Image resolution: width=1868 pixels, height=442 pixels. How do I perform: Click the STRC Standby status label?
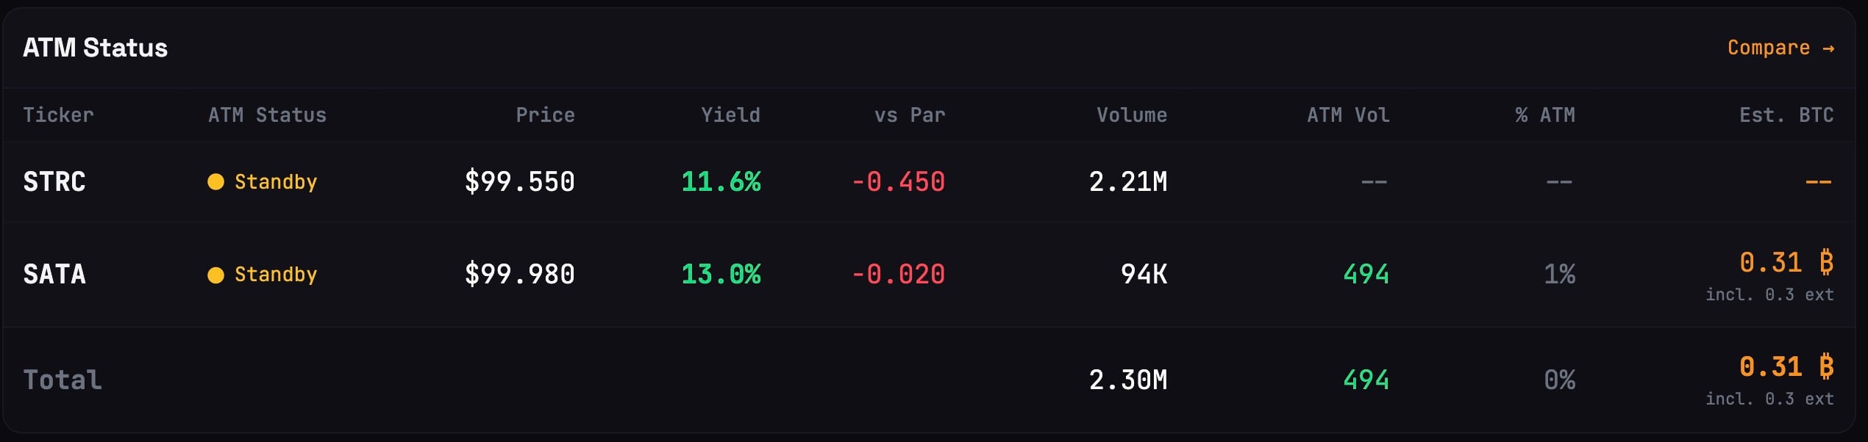click(276, 182)
